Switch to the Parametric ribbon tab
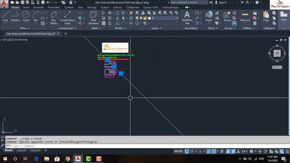Image resolution: width=290 pixels, height=163 pixels. click(x=54, y=7)
